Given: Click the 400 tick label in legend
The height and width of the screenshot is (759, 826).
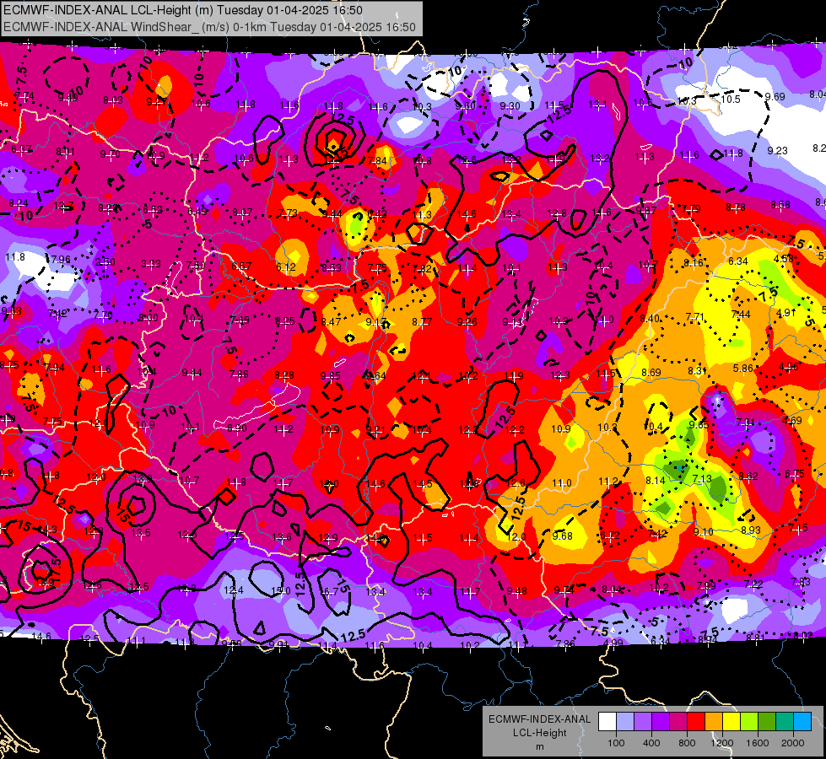Looking at the screenshot, I should [x=651, y=743].
